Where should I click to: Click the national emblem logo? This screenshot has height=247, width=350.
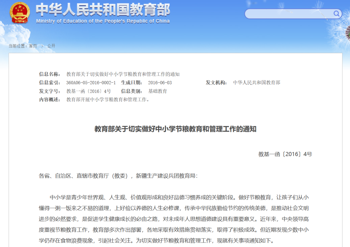point(20,13)
